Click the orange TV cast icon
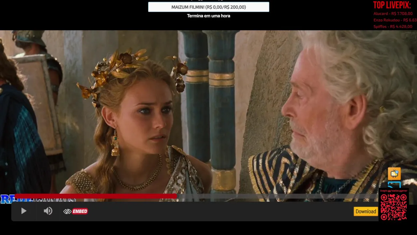 coord(394,173)
